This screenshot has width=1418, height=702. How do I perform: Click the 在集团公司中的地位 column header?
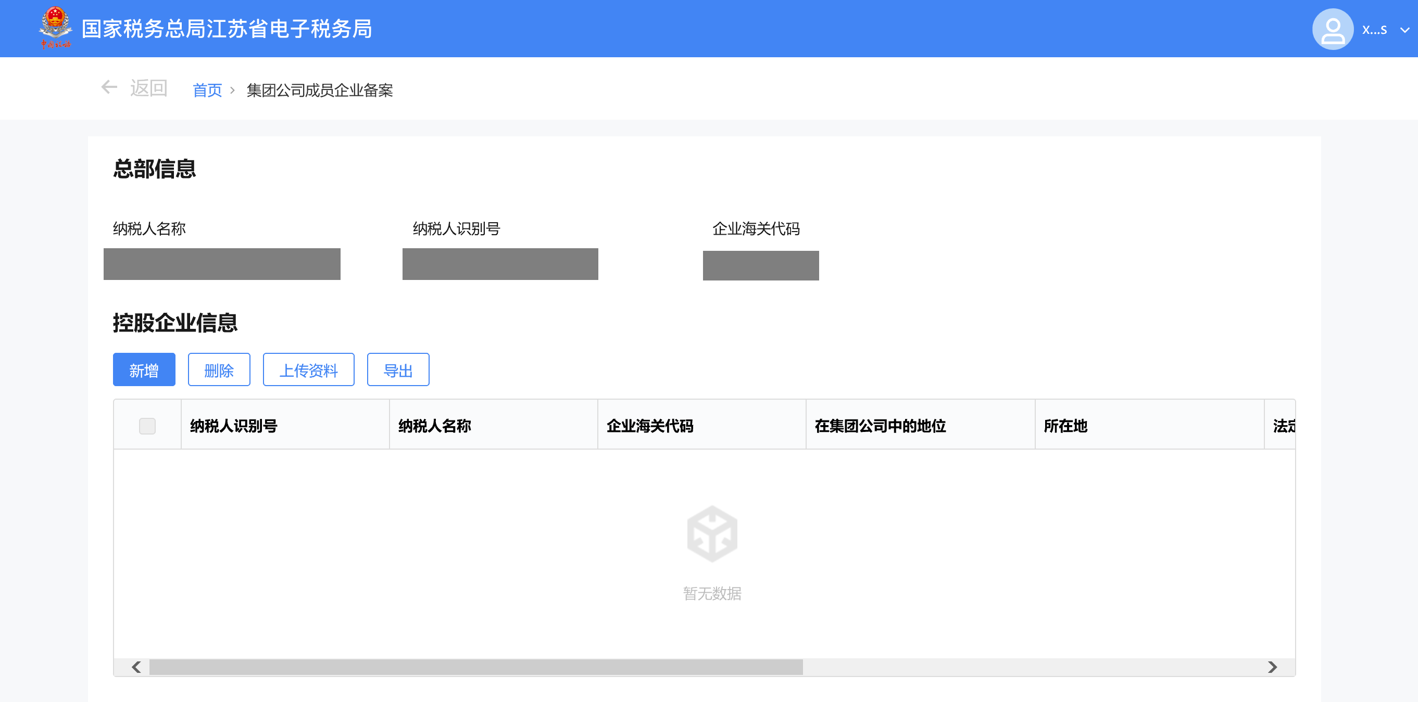coord(880,426)
